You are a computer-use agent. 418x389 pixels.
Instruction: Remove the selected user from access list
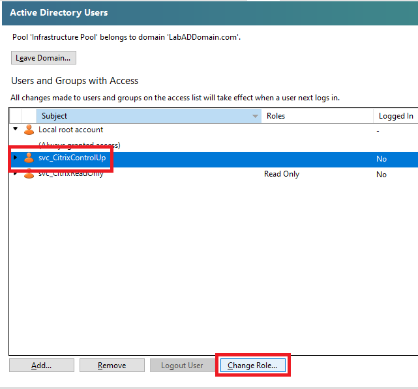click(x=112, y=366)
